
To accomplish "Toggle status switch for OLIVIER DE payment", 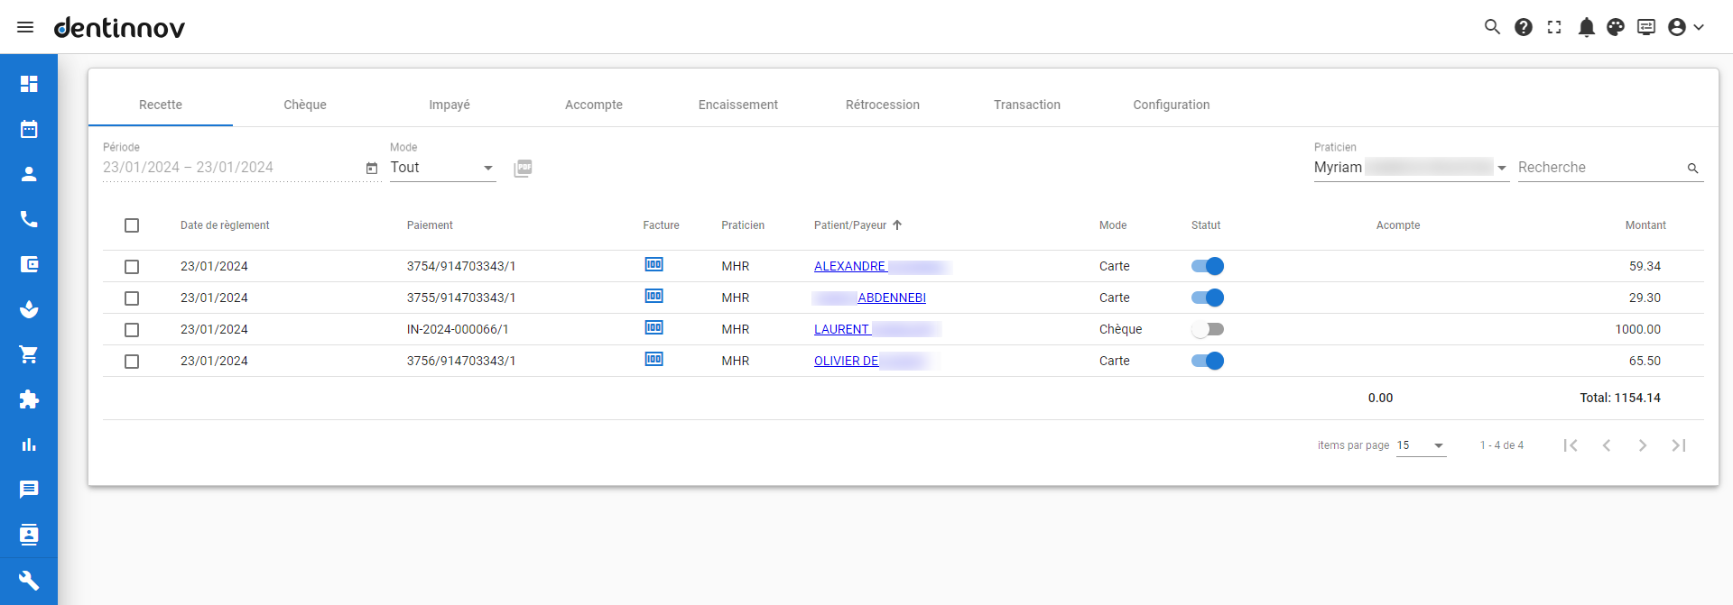I will 1208,361.
